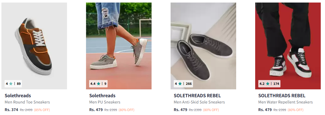Click Men Water Repellent Sneakers title
Viewport: 325px width, 115px height.
tap(286, 102)
